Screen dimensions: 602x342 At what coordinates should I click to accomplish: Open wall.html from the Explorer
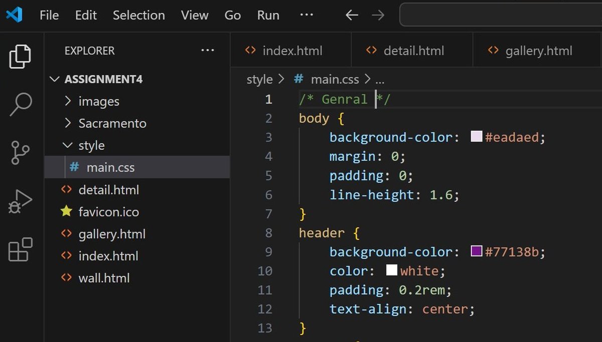[137, 278]
